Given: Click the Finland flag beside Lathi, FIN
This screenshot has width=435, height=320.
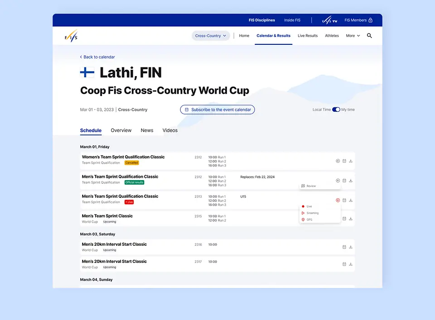Looking at the screenshot, I should pyautogui.click(x=87, y=72).
